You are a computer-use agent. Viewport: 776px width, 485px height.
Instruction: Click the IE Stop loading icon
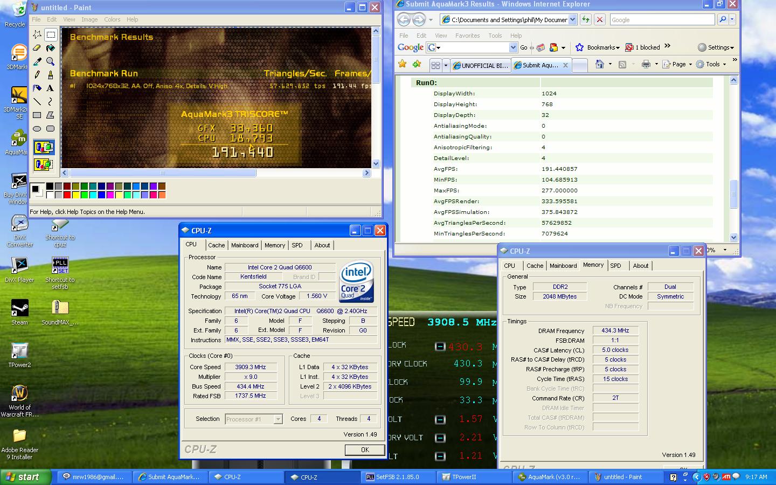point(599,19)
